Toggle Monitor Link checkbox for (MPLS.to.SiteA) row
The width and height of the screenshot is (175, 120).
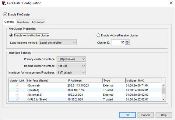pyautogui.click(x=17, y=99)
